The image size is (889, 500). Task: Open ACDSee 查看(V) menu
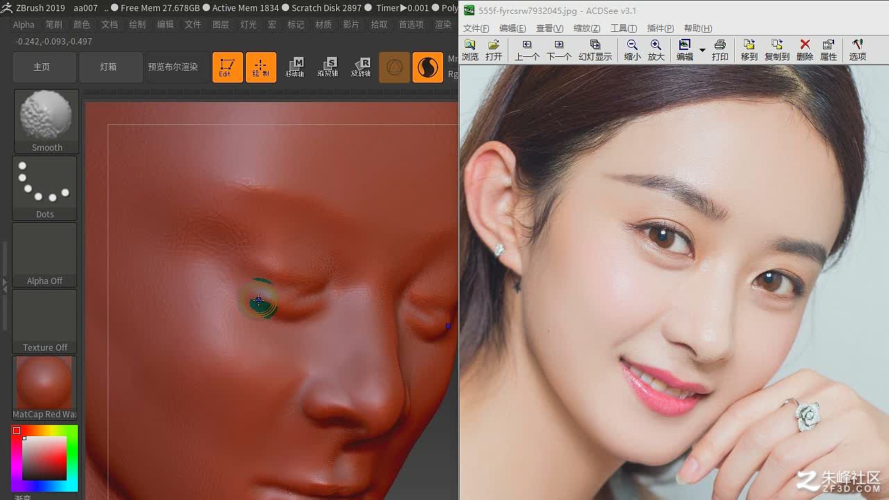point(549,28)
